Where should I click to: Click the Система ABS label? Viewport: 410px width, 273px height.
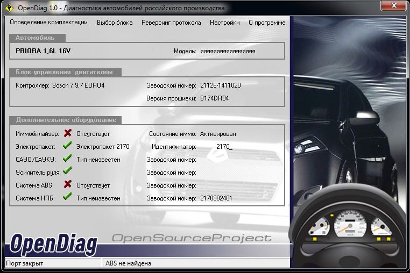click(x=34, y=185)
